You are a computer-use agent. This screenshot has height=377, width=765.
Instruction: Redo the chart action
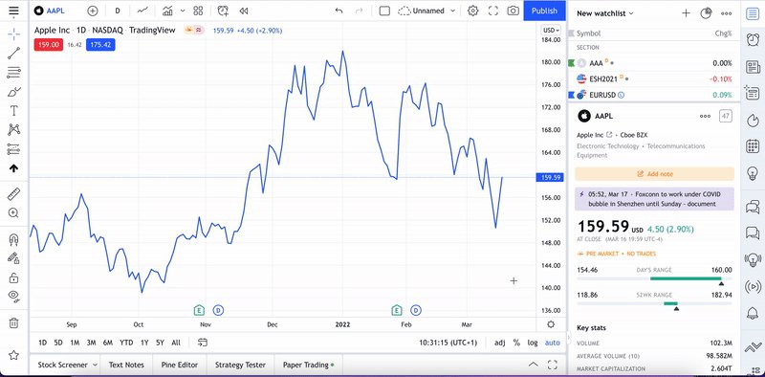[361, 11]
